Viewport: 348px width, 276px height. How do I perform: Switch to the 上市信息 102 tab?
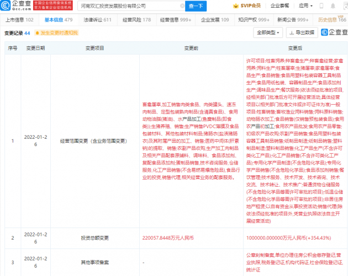pyautogui.click(x=19, y=20)
